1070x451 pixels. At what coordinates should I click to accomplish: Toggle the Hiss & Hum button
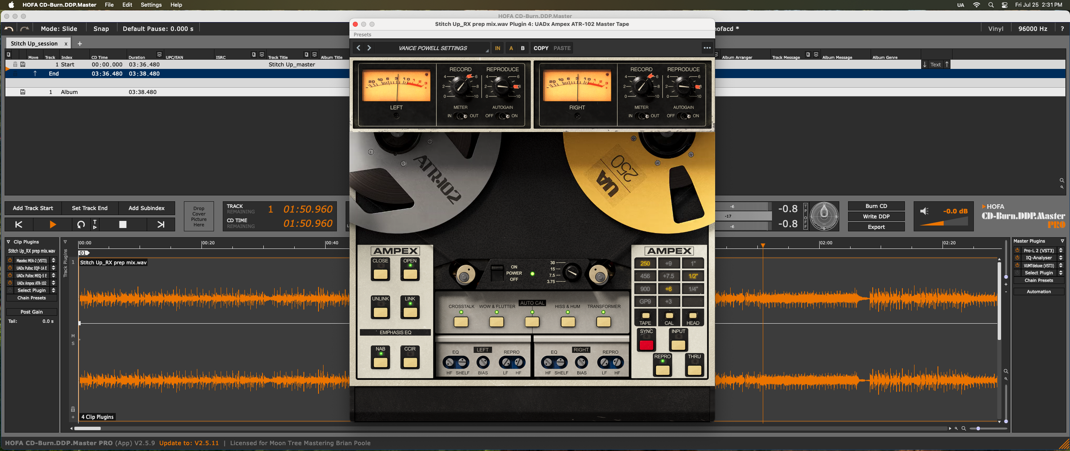(x=568, y=322)
